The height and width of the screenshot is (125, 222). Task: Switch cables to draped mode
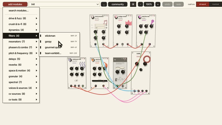pos(203,4)
